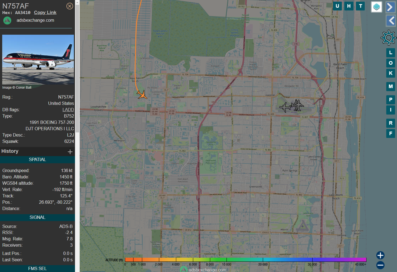Toggle the K map option
This screenshot has height=272, width=397.
tap(390, 73)
